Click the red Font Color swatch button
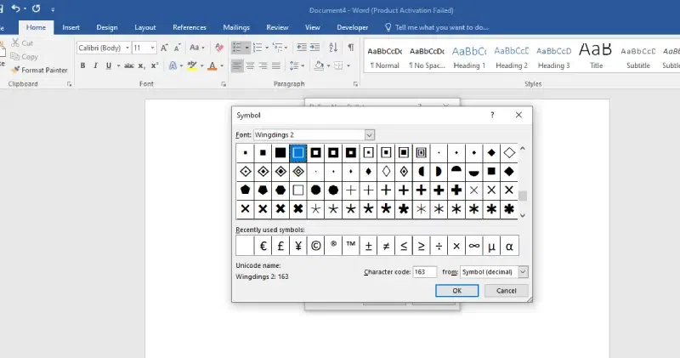 click(212, 65)
